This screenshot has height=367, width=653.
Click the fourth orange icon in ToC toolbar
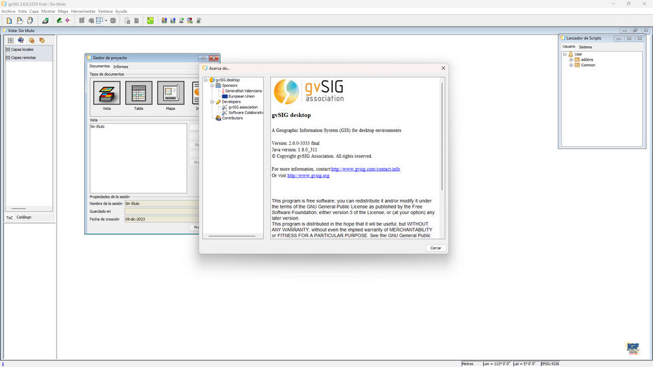tap(42, 40)
